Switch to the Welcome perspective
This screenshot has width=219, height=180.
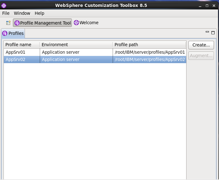click(86, 23)
